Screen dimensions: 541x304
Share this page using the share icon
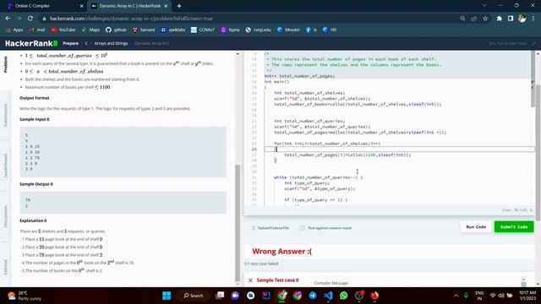[x=473, y=19]
